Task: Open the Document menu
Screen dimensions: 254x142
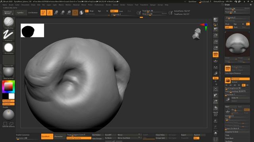Action: point(25,5)
